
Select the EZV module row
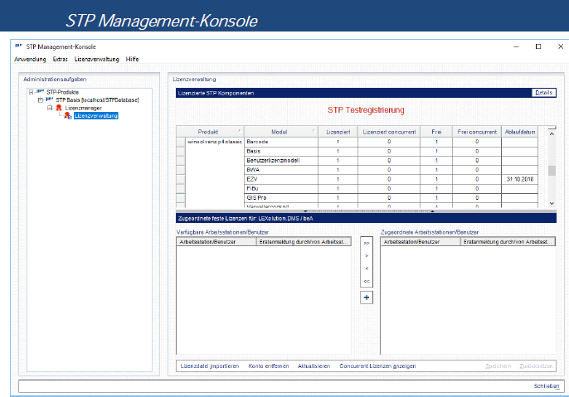391,179
